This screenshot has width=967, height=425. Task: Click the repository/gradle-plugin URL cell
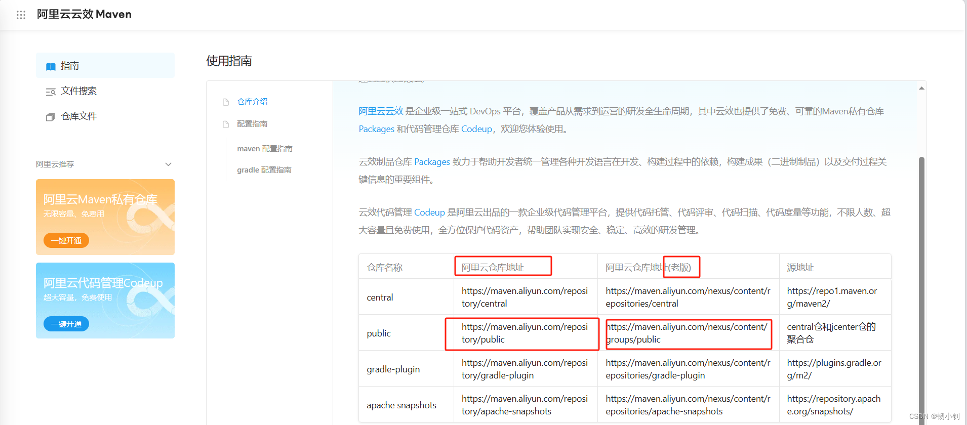[525, 369]
